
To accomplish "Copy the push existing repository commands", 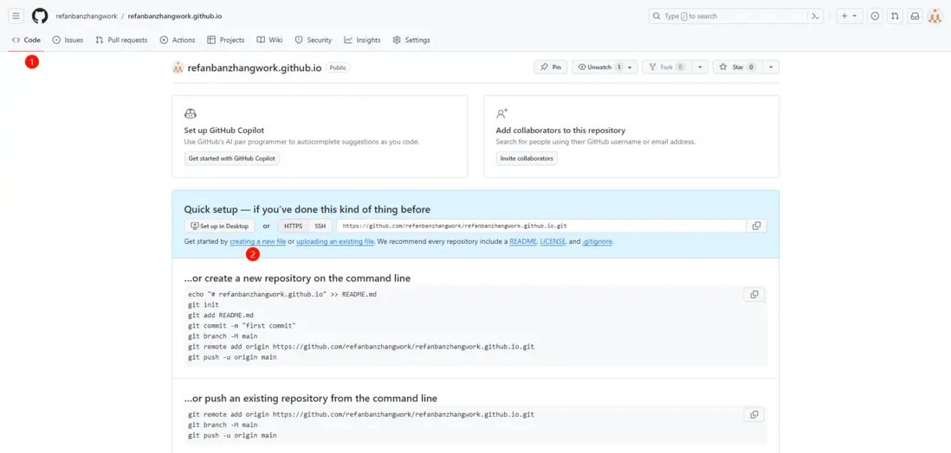I will [754, 415].
